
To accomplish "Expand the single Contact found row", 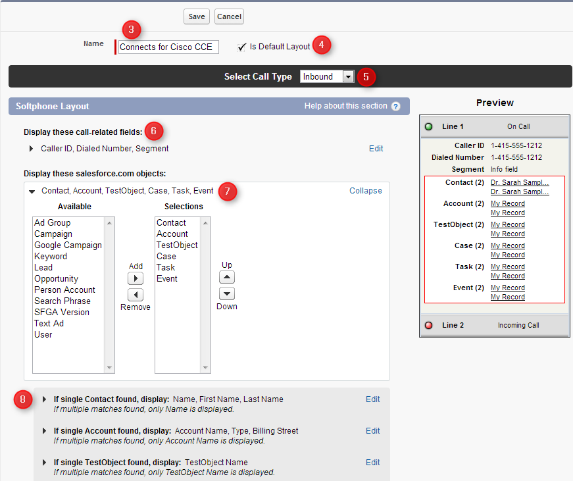I will (44, 399).
